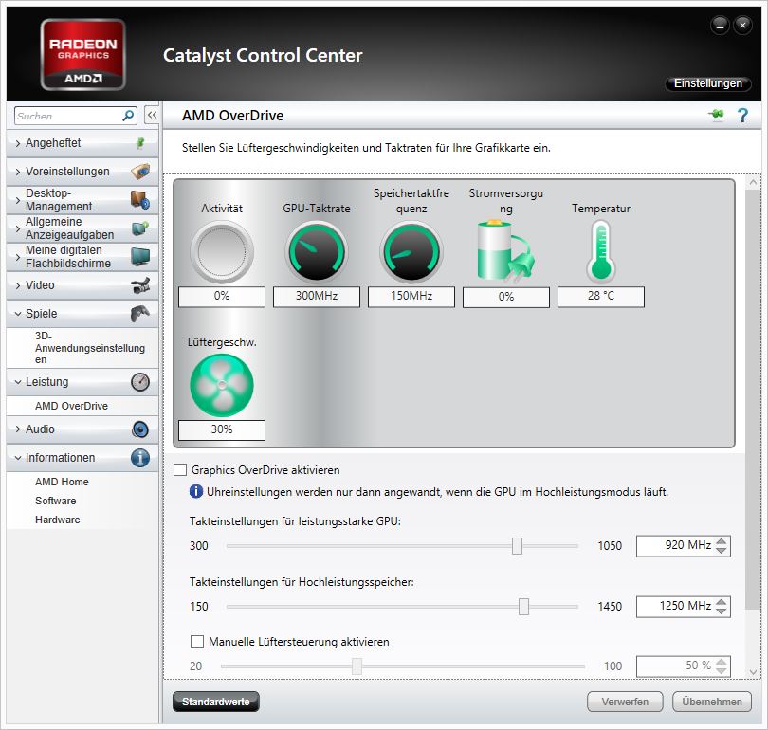
Task: Click the Audio speaker icon
Action: 140,429
